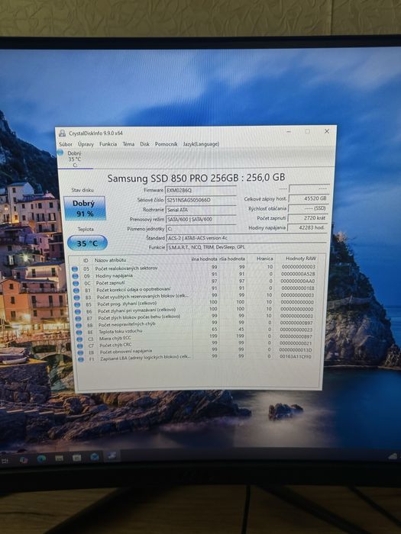The height and width of the screenshot is (534, 401).
Task: Select the Miera chýb ECC attribute name
Action: coord(115,339)
